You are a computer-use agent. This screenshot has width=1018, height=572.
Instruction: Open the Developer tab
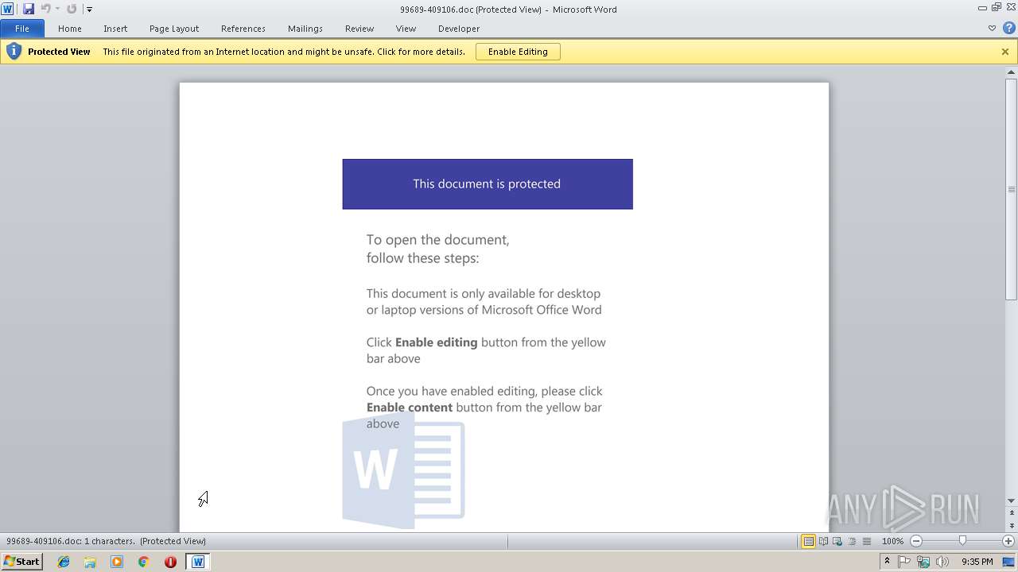pos(459,29)
